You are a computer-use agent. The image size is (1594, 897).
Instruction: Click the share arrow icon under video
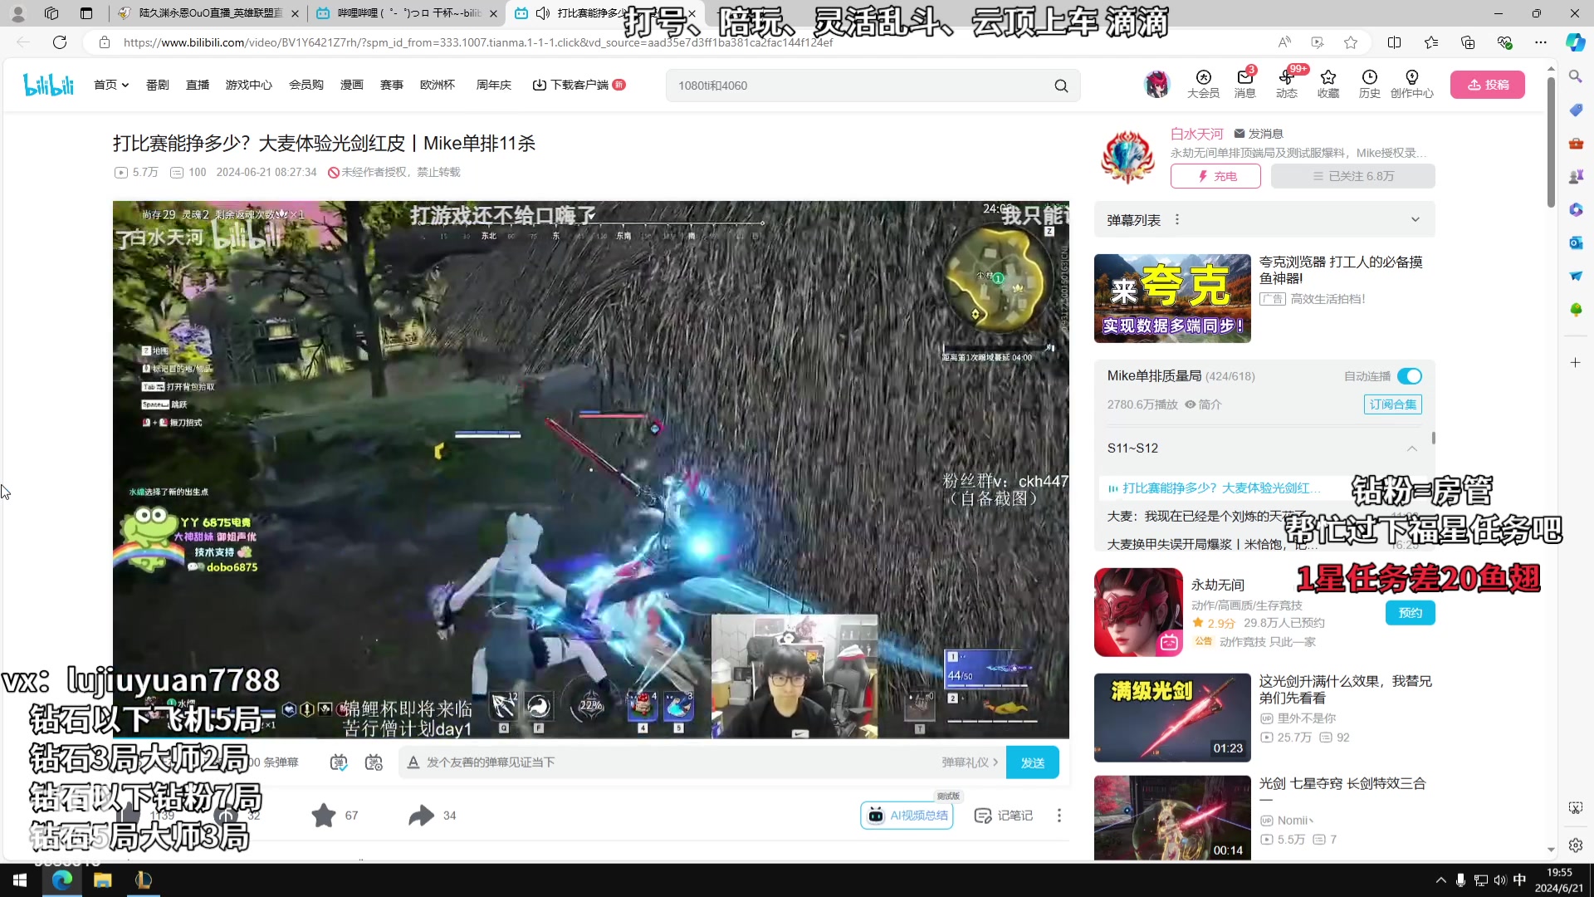click(x=422, y=816)
